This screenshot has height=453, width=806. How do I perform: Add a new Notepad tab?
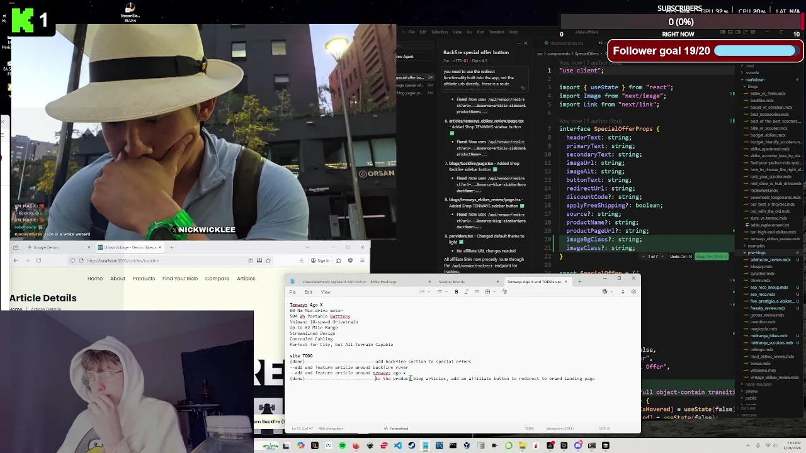click(579, 282)
